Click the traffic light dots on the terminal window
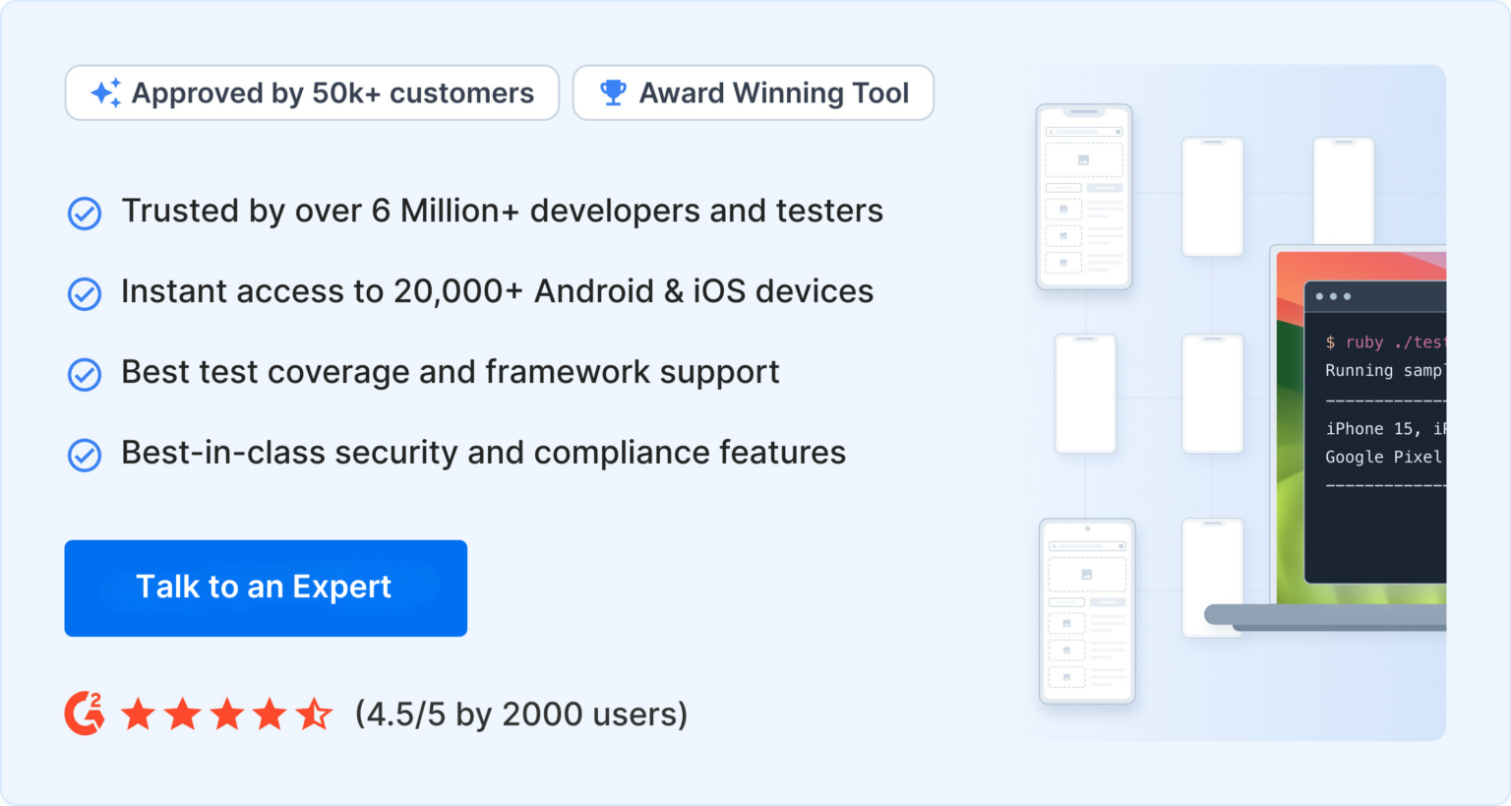This screenshot has width=1511, height=806. click(1335, 295)
